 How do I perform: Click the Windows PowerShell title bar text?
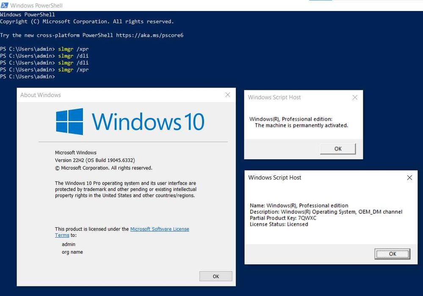36,6
